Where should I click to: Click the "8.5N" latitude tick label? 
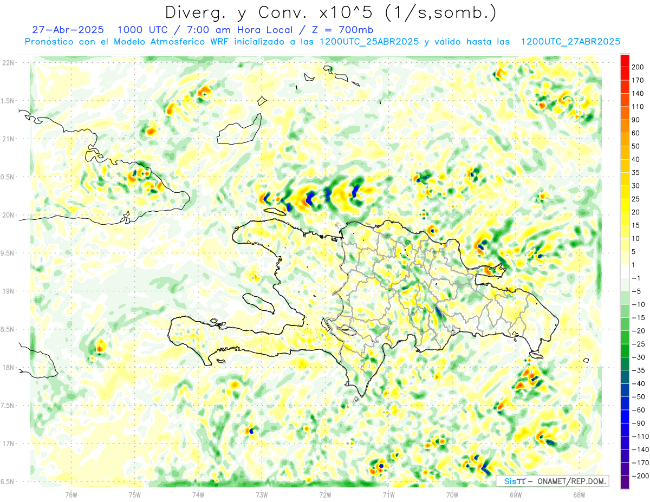pos(8,329)
